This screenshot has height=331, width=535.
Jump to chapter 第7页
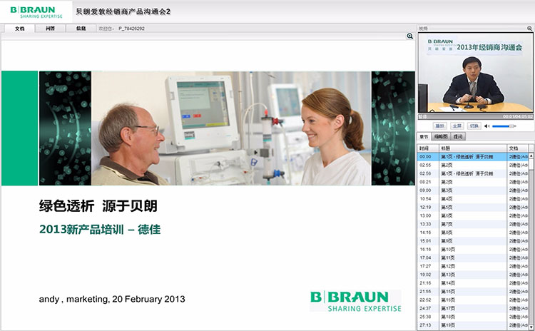pyautogui.click(x=472, y=224)
